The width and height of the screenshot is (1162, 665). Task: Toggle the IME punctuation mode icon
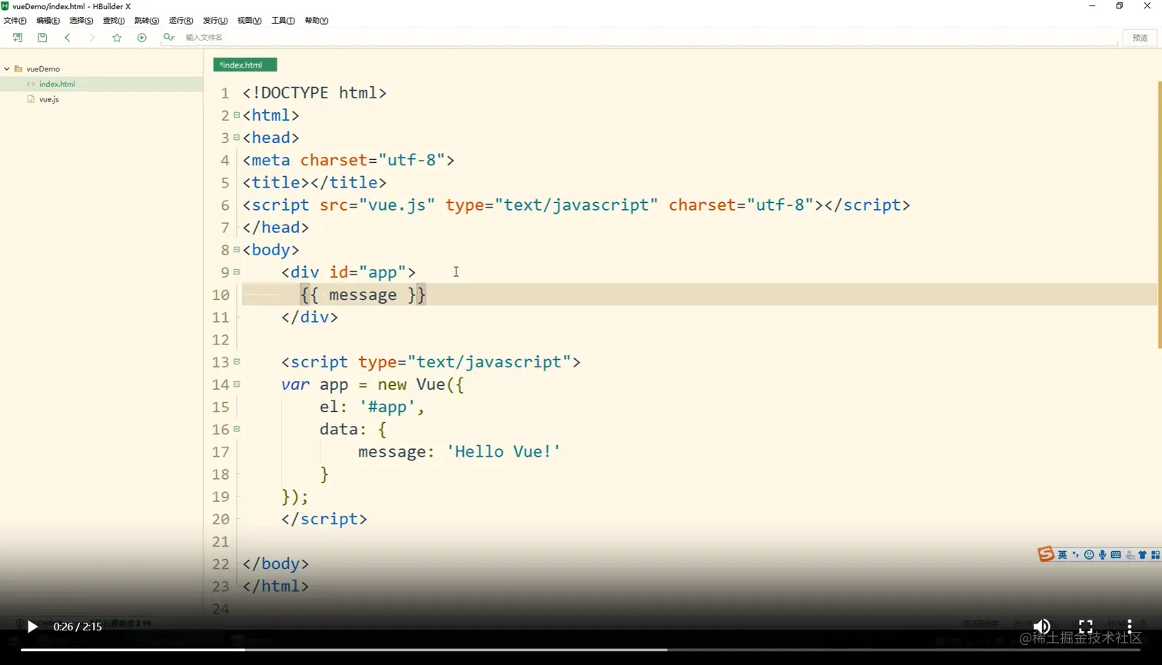pyautogui.click(x=1075, y=555)
